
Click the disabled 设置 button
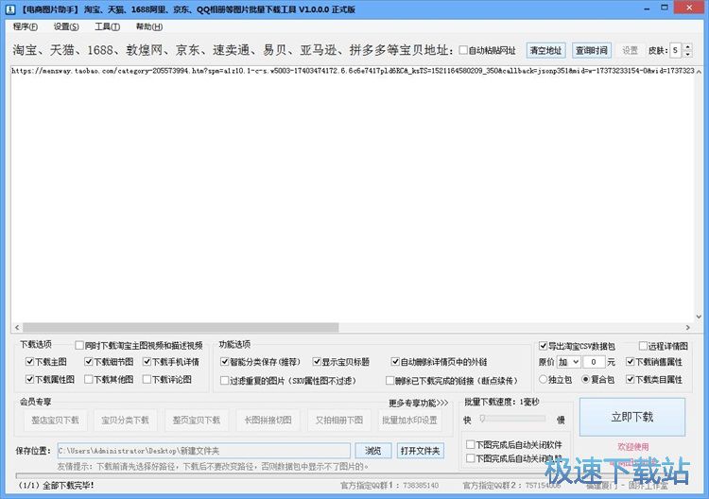coord(630,50)
